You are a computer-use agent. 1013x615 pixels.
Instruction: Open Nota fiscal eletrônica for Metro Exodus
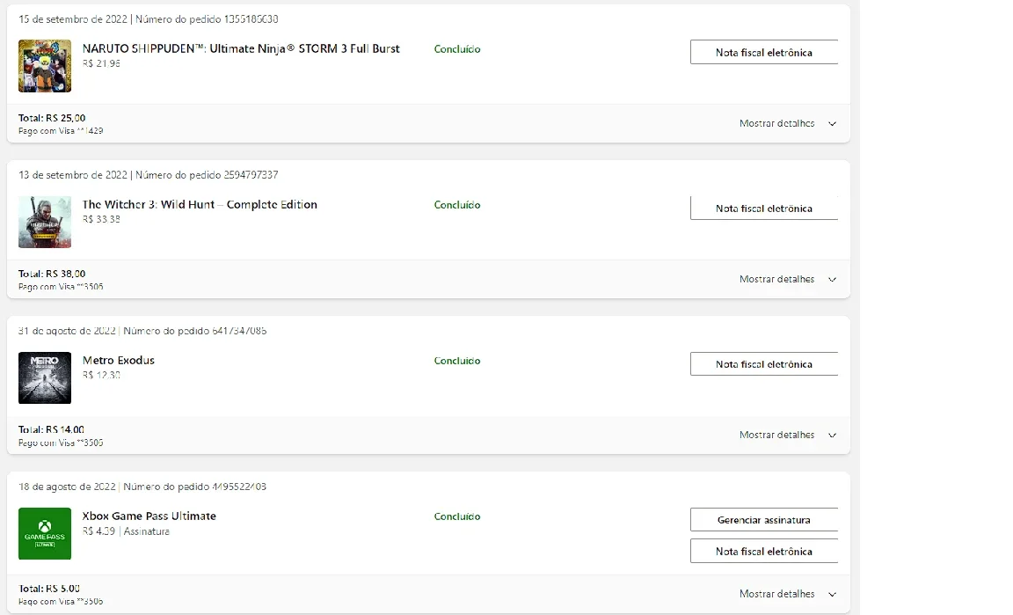pos(763,364)
